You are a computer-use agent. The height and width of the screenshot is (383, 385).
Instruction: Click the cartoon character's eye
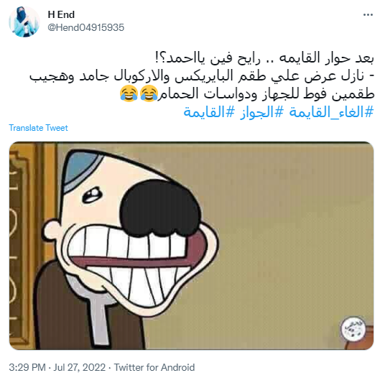coord(91,194)
